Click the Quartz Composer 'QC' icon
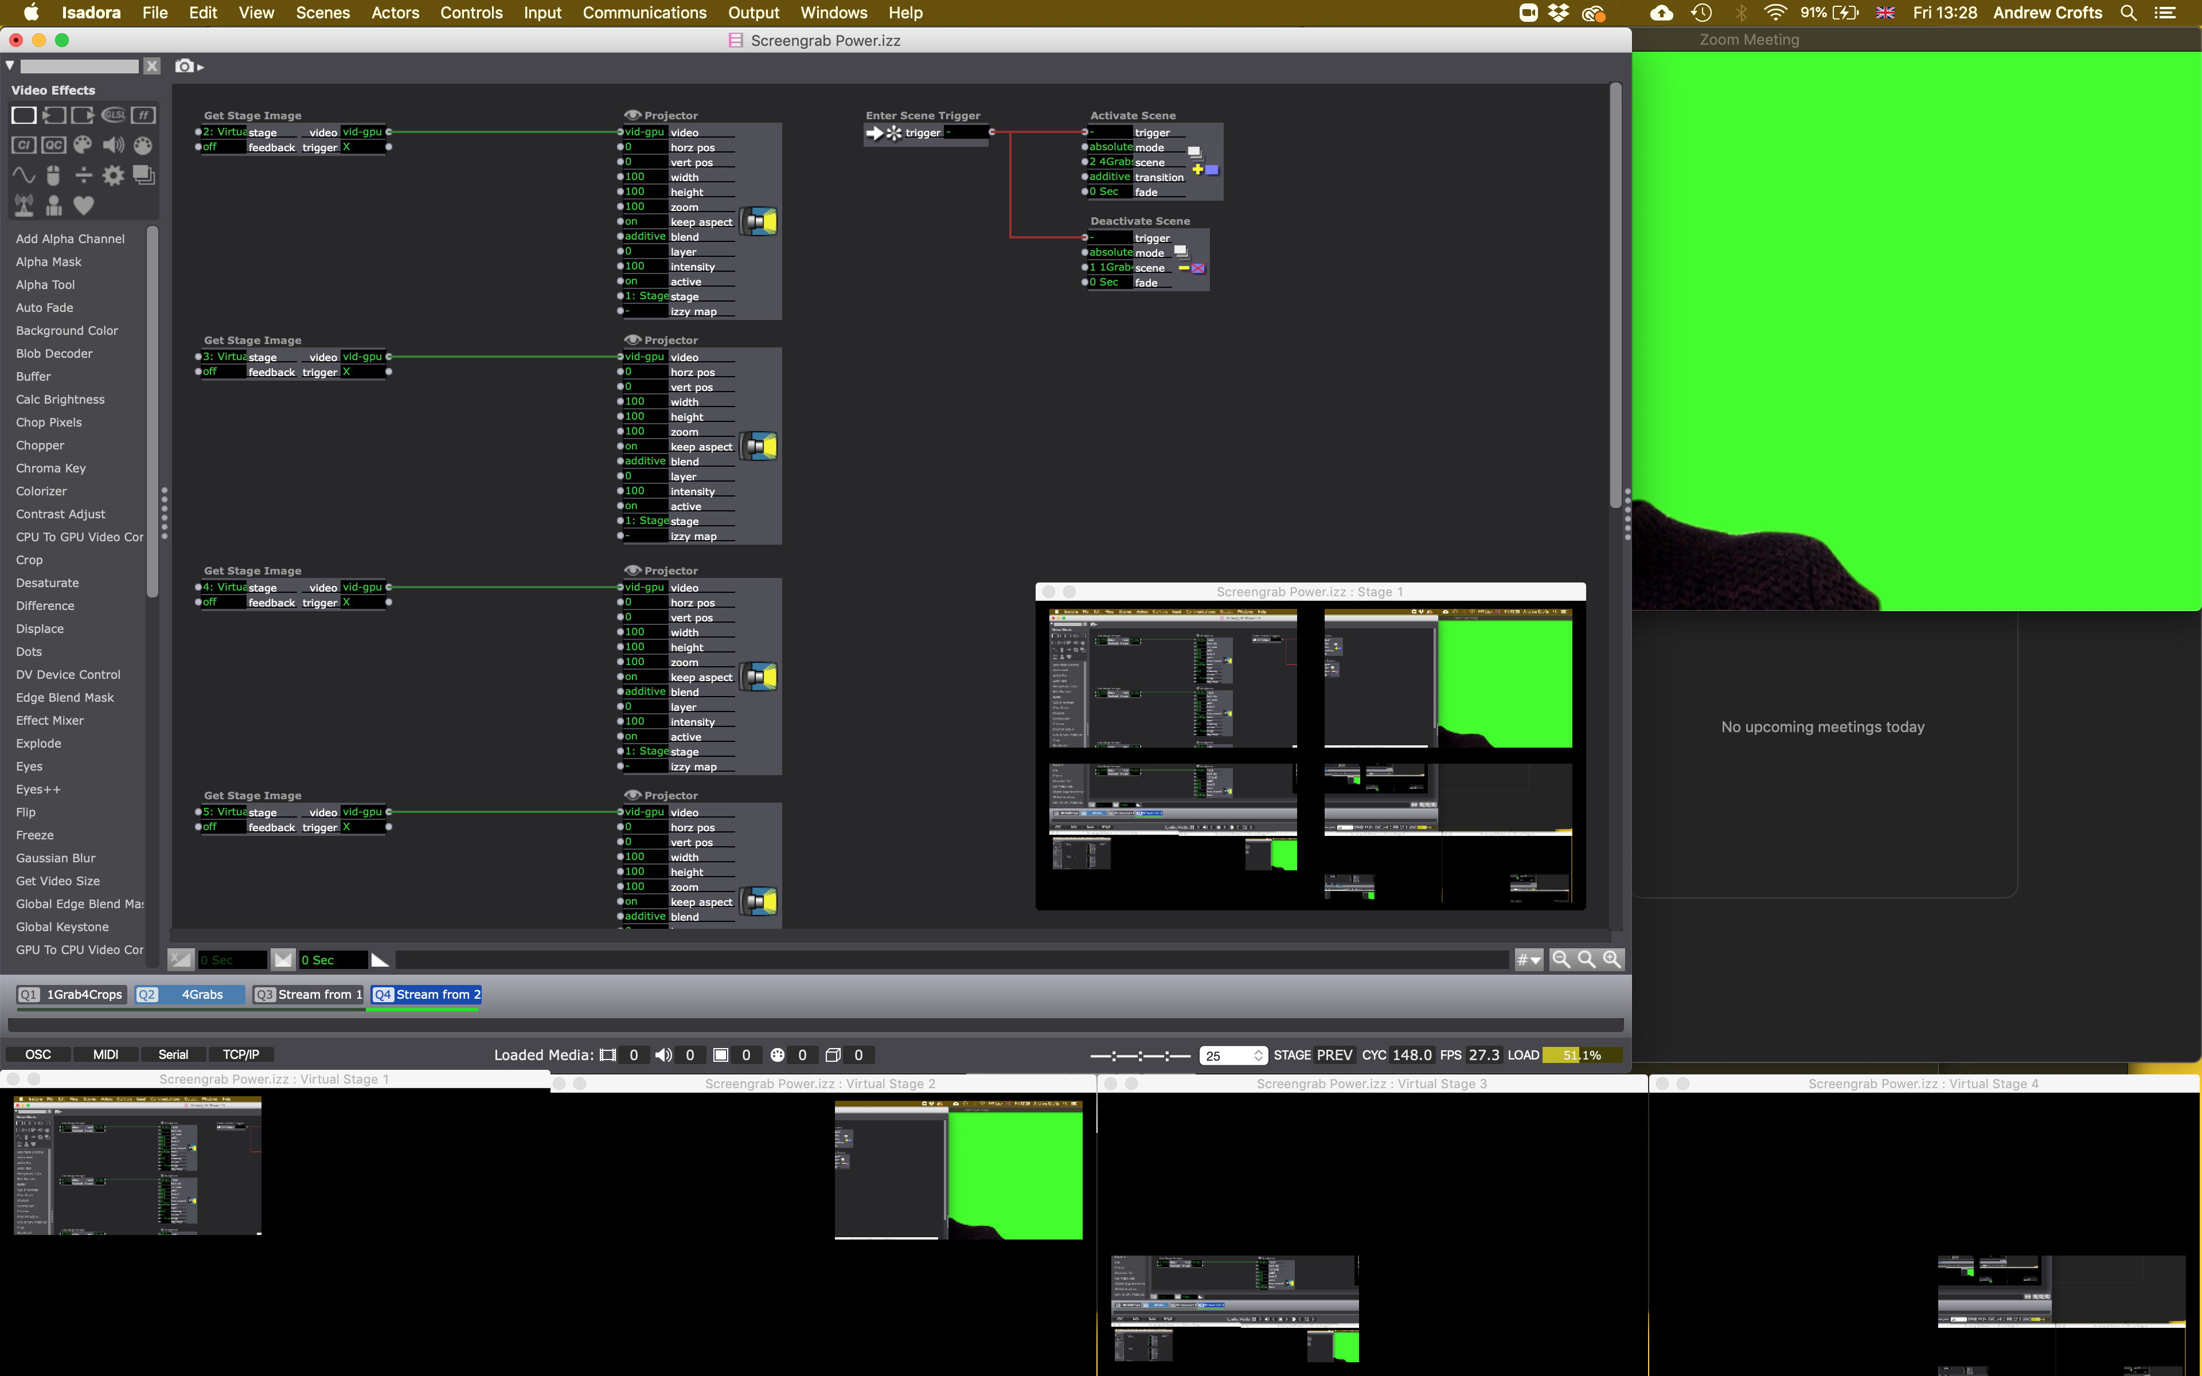The width and height of the screenshot is (2202, 1376). click(x=54, y=144)
